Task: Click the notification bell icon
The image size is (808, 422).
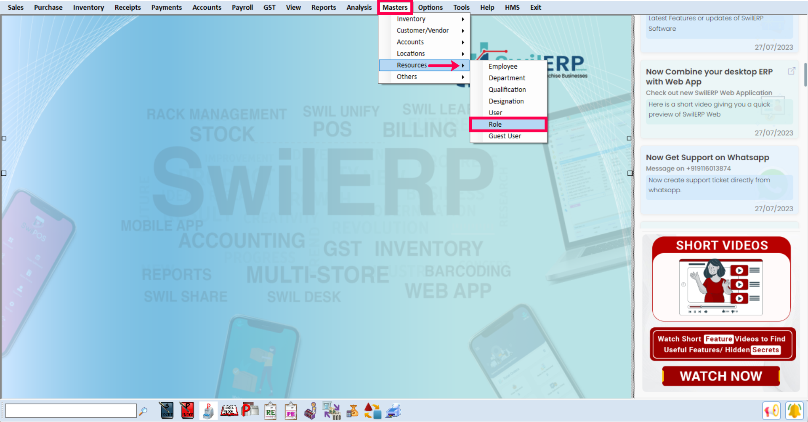Action: coord(795,411)
